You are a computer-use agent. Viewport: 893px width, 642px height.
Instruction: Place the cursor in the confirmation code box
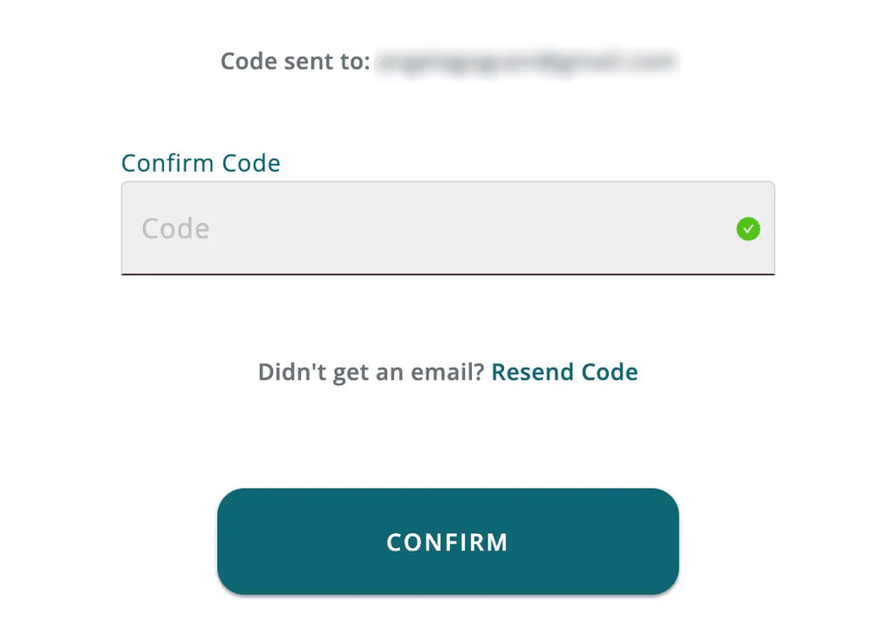[x=447, y=228]
